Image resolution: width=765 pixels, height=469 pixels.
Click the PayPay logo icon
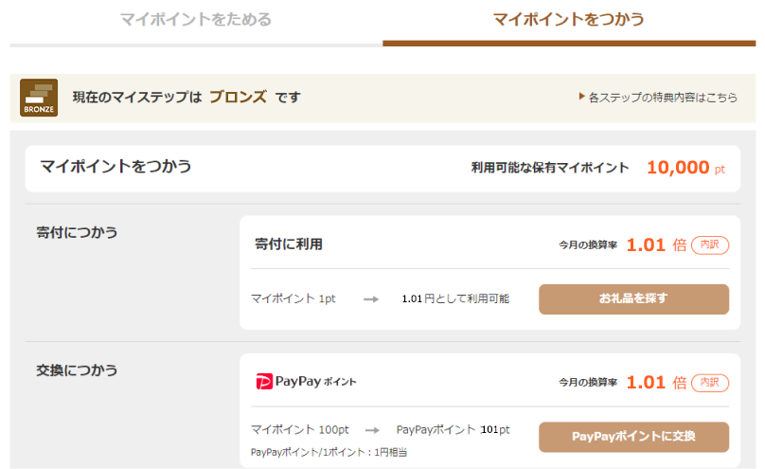coord(264,381)
